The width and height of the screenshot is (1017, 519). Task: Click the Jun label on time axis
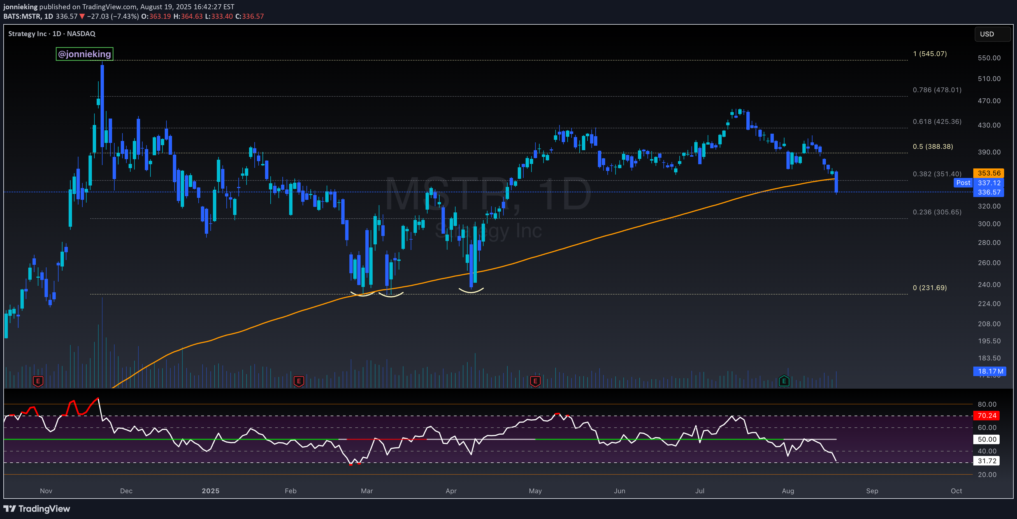pyautogui.click(x=619, y=491)
